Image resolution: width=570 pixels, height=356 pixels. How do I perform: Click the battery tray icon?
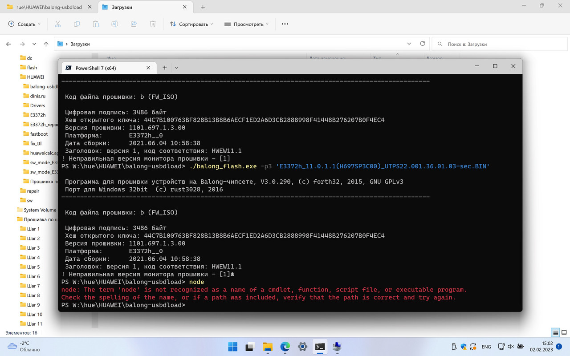point(521,347)
